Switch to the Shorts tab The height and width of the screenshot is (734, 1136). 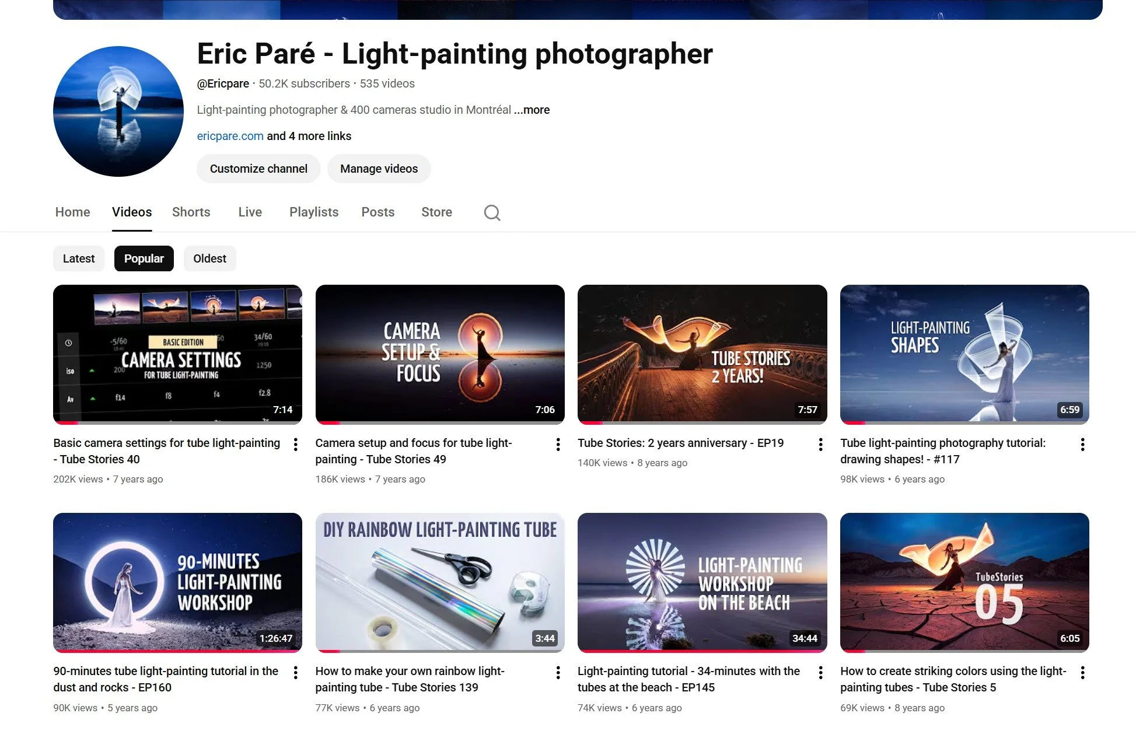[x=191, y=212]
